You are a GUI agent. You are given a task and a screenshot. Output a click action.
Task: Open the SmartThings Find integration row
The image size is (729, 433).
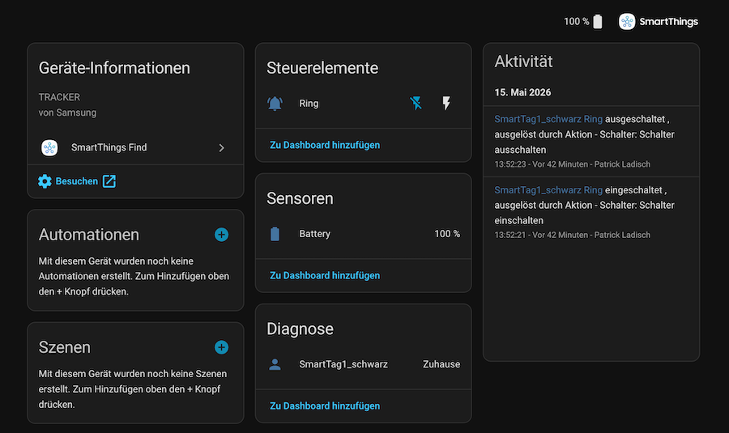coord(136,148)
